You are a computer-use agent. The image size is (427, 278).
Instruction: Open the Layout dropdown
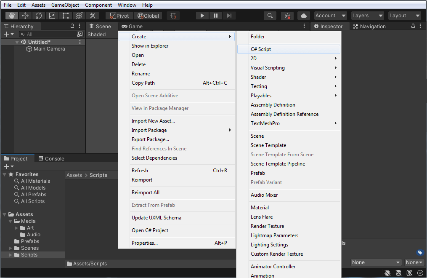(x=404, y=15)
